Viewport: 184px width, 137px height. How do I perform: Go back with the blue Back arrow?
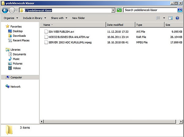pos(5,10)
